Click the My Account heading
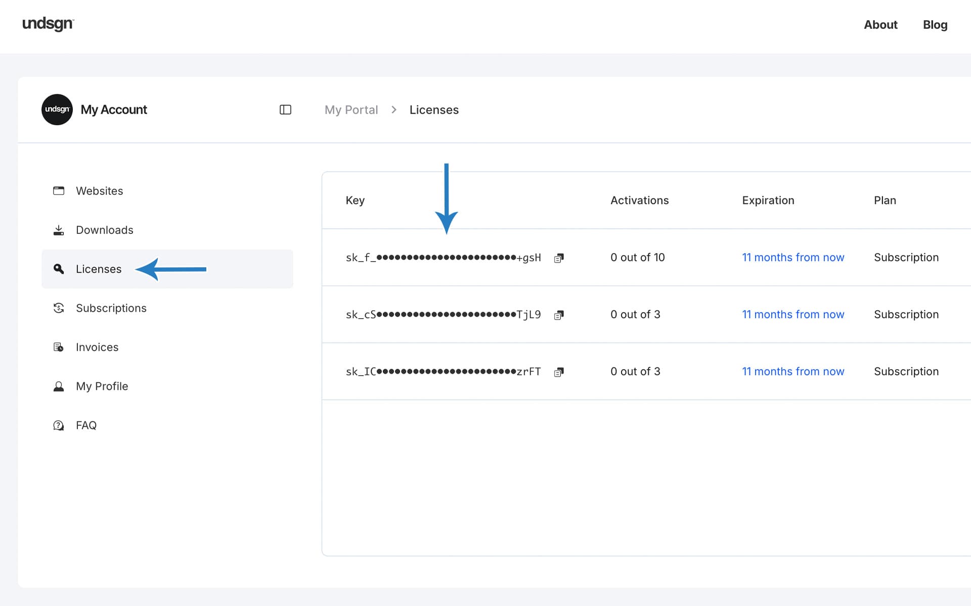Viewport: 971px width, 606px height. coord(114,110)
